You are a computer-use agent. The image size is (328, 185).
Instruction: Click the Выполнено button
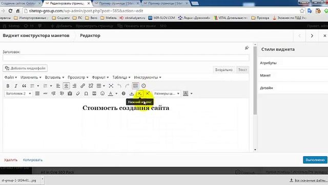tap(315, 160)
